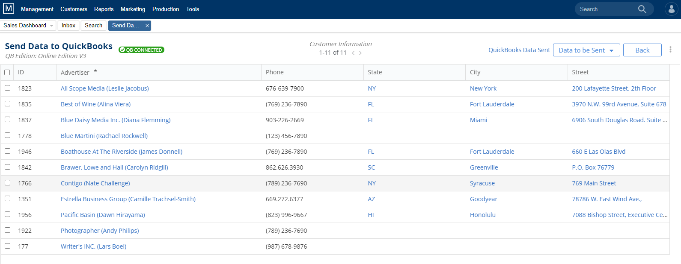Check the box for ID 1956
Viewport: 681px width, 264px height.
pyautogui.click(x=7, y=214)
